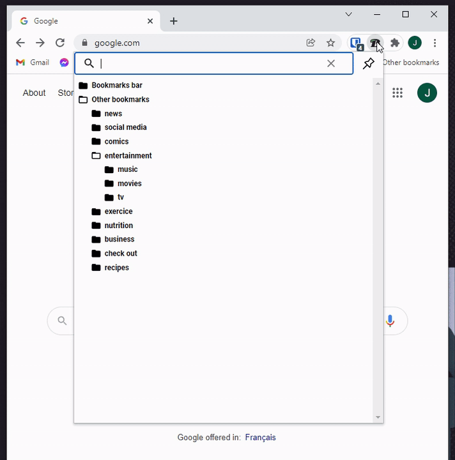Open a new browser tab
Image resolution: width=455 pixels, height=460 pixels.
click(173, 21)
